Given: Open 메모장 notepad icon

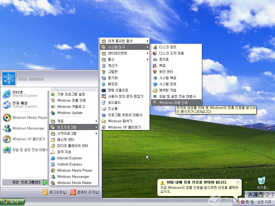Looking at the screenshot, I should pyautogui.click(x=104, y=84).
